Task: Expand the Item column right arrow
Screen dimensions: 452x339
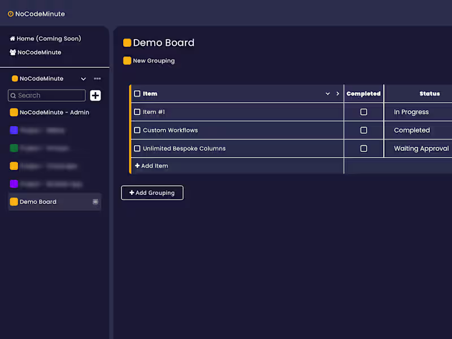Action: [338, 94]
